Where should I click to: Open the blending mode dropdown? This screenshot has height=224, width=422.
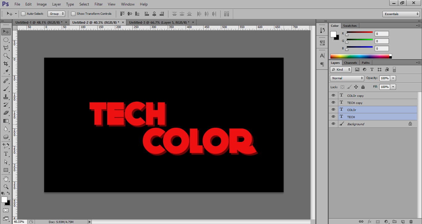pos(347,78)
